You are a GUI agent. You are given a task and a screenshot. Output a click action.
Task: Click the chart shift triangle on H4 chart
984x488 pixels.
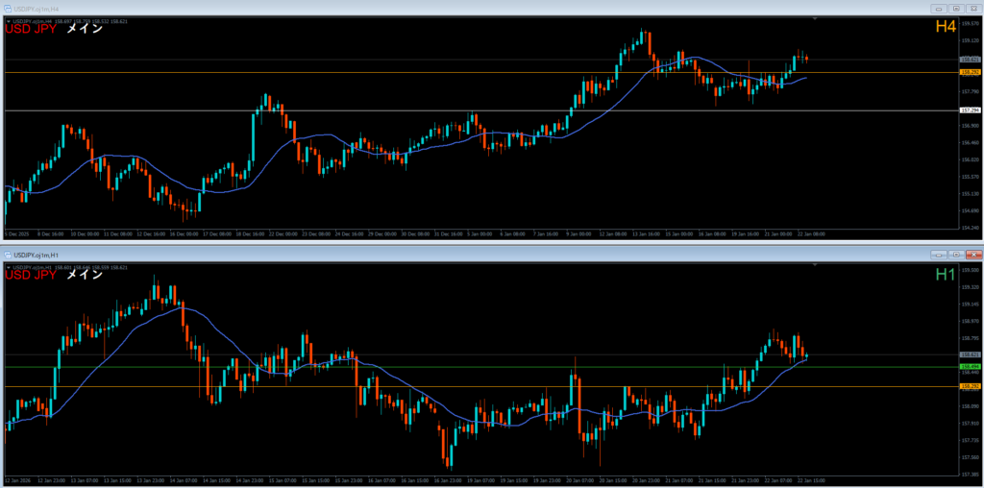coord(815,19)
